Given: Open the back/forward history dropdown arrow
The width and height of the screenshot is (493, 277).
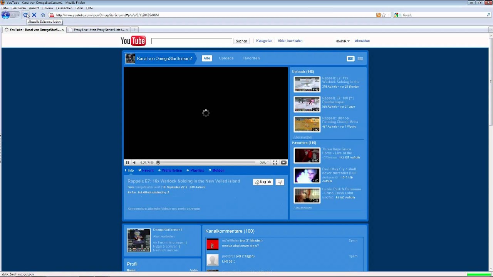Looking at the screenshot, I should tap(18, 15).
